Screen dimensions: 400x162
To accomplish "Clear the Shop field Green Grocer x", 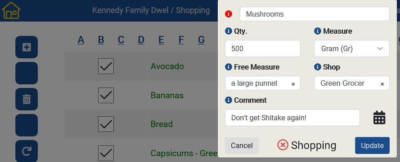I will click(x=382, y=84).
